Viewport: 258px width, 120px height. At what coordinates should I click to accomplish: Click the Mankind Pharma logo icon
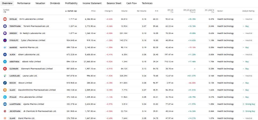tap(5, 47)
